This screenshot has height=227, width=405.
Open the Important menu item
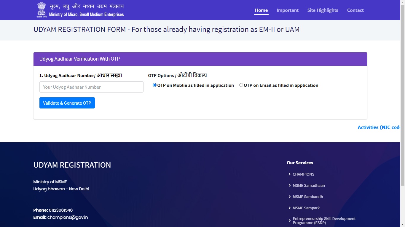[288, 10]
